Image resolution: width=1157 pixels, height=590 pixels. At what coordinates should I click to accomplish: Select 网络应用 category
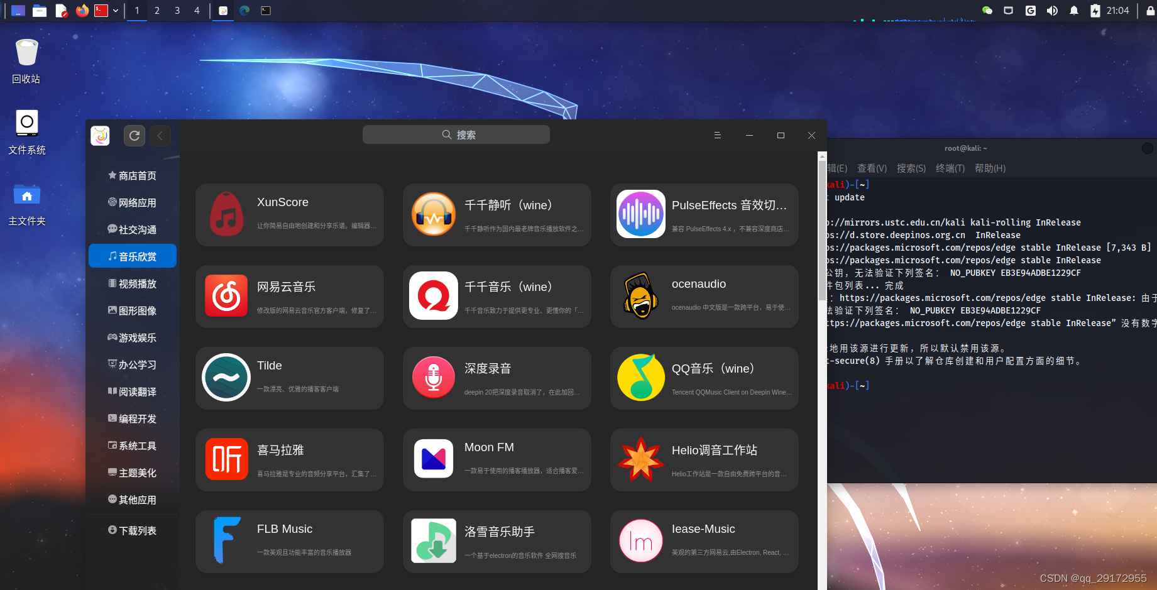pos(132,202)
